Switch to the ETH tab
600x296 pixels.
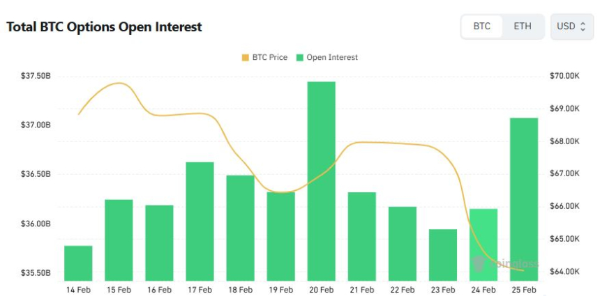522,26
